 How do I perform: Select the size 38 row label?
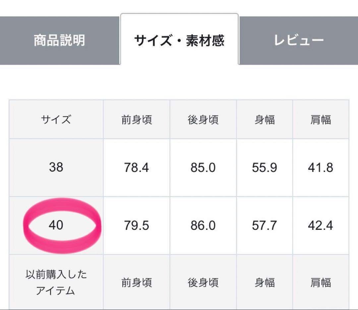(x=56, y=167)
